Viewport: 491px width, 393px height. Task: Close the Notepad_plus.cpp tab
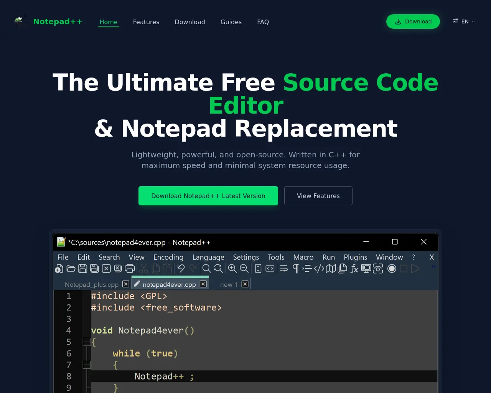(126, 284)
